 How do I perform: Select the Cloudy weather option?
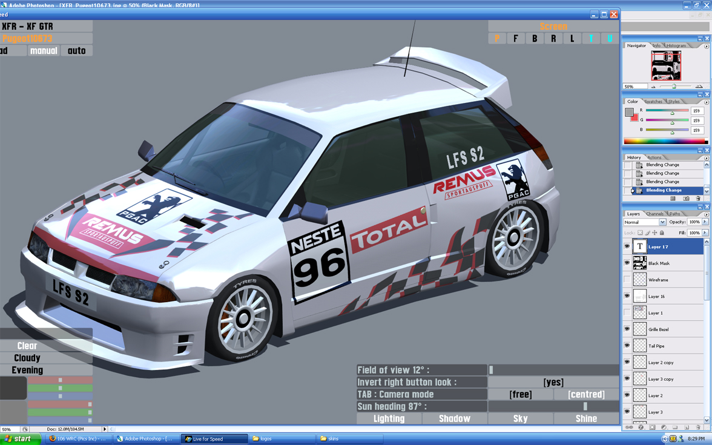27,358
